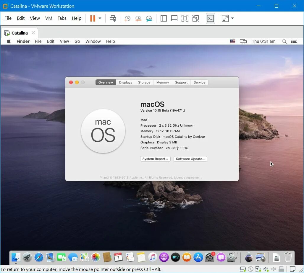Screen dimensions: 304x273
Task: Open Disk Utility from the dock
Action: (232, 257)
